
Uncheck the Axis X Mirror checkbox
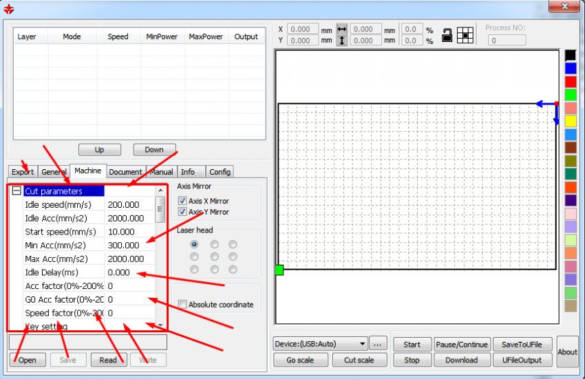(182, 201)
